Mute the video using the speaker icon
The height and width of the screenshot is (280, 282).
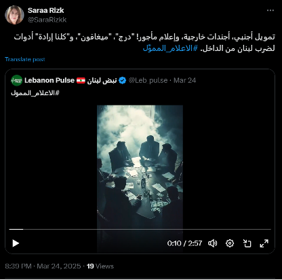(x=212, y=243)
